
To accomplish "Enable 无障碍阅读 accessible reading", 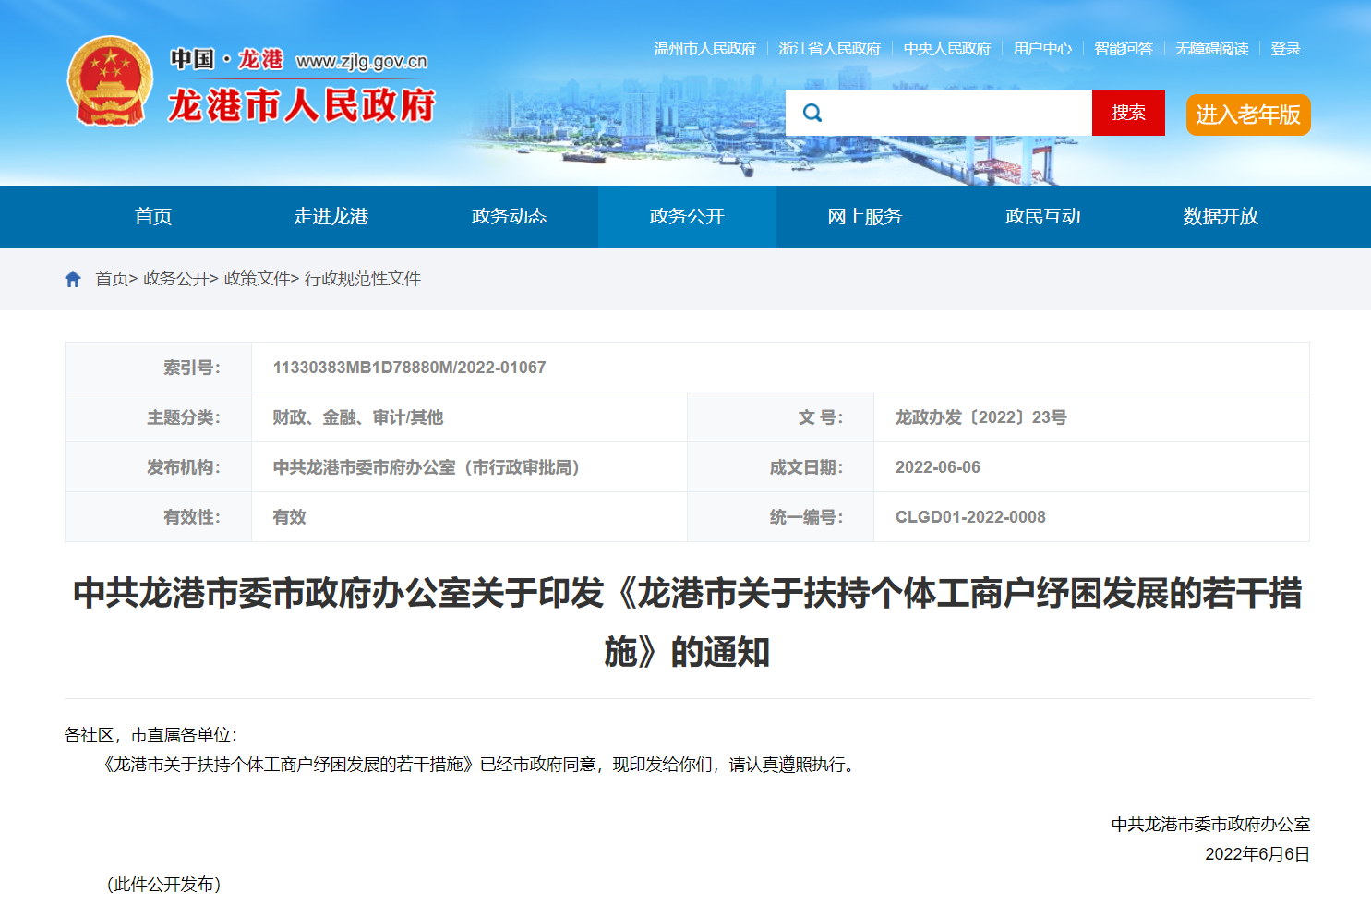I will [x=1211, y=49].
